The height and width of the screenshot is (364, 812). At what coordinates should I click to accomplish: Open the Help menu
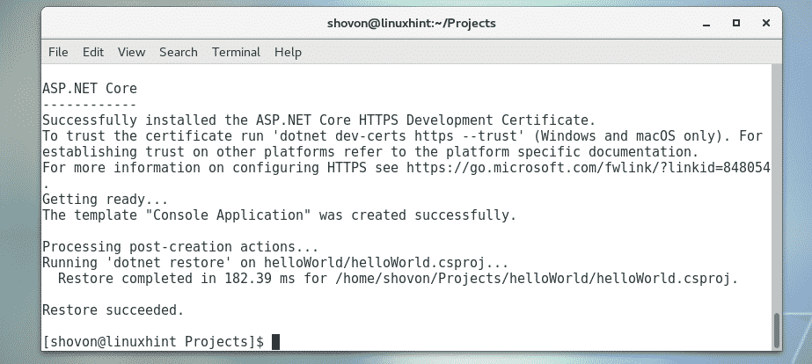[288, 52]
